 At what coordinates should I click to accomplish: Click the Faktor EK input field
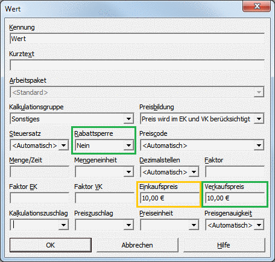(39, 199)
